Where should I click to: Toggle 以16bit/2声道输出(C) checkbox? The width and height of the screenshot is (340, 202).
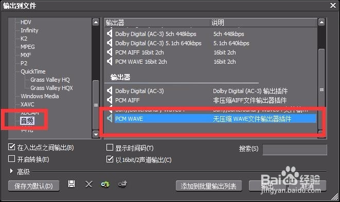110,159
